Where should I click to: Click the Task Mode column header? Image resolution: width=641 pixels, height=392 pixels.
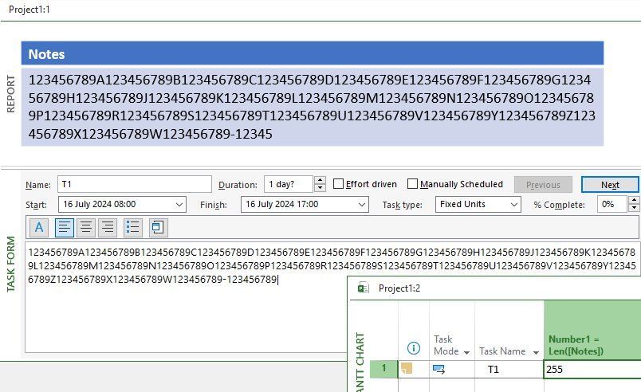pyautogui.click(x=452, y=330)
